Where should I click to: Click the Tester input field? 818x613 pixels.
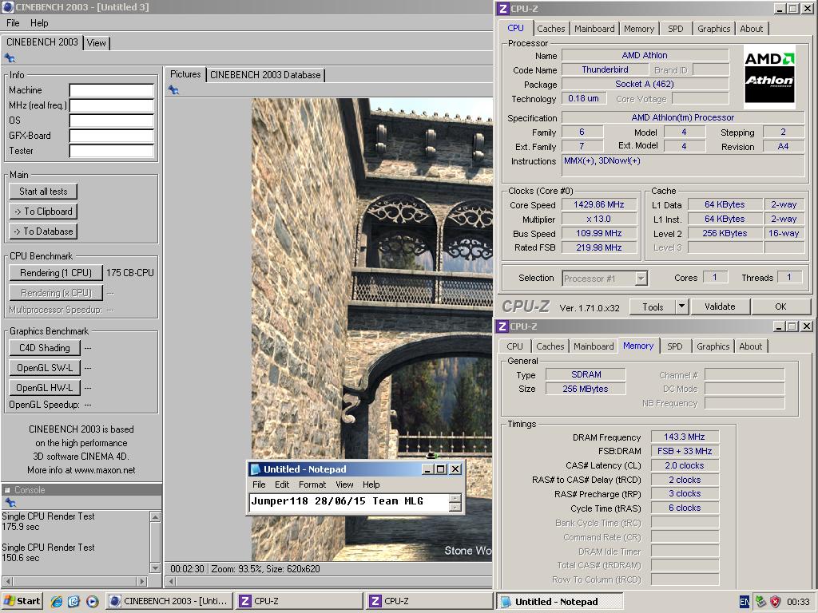[x=112, y=151]
